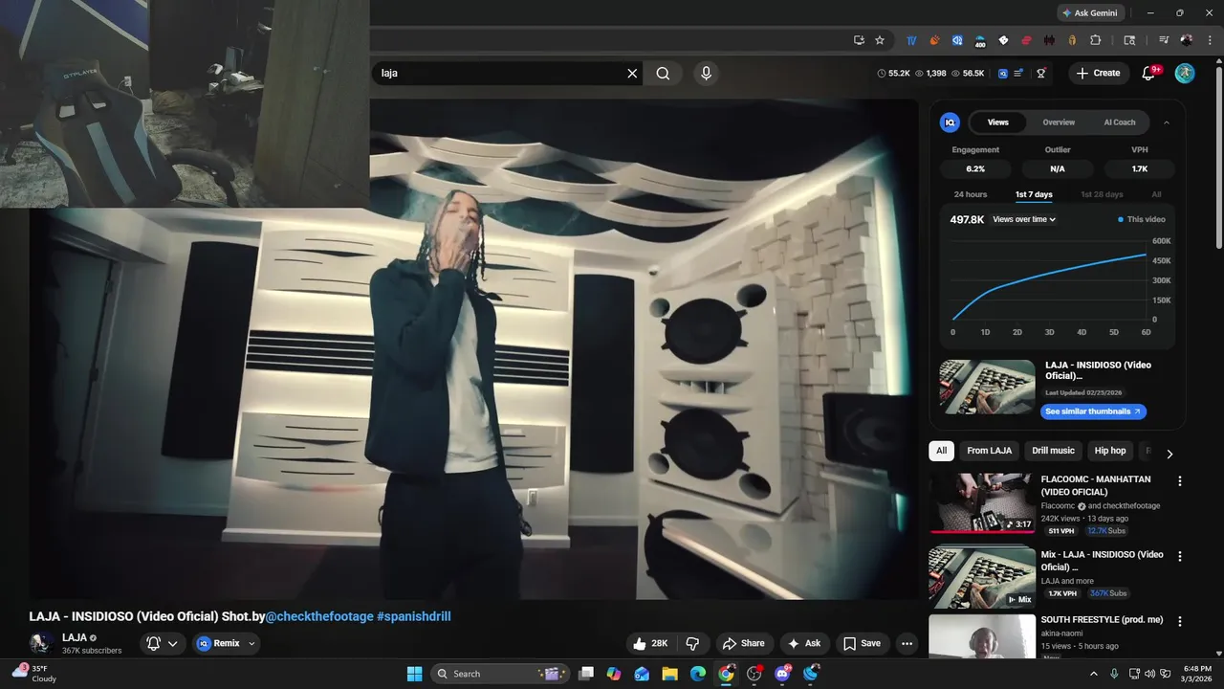This screenshot has height=689, width=1224.
Task: Open the LAJA channel avatar
Action: [40, 643]
